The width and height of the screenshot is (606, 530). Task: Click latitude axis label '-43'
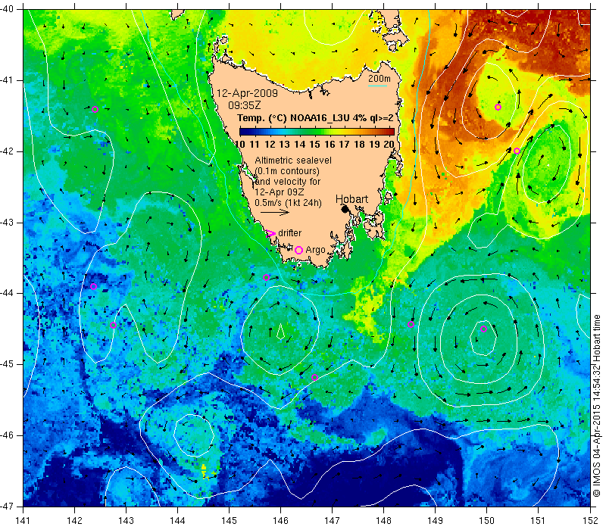tap(7, 223)
